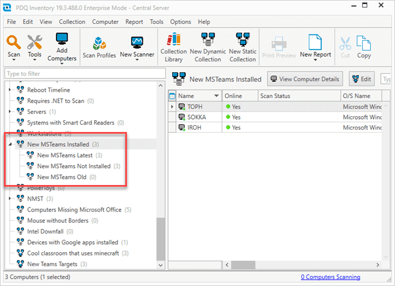Open the File menu

pyautogui.click(x=11, y=21)
